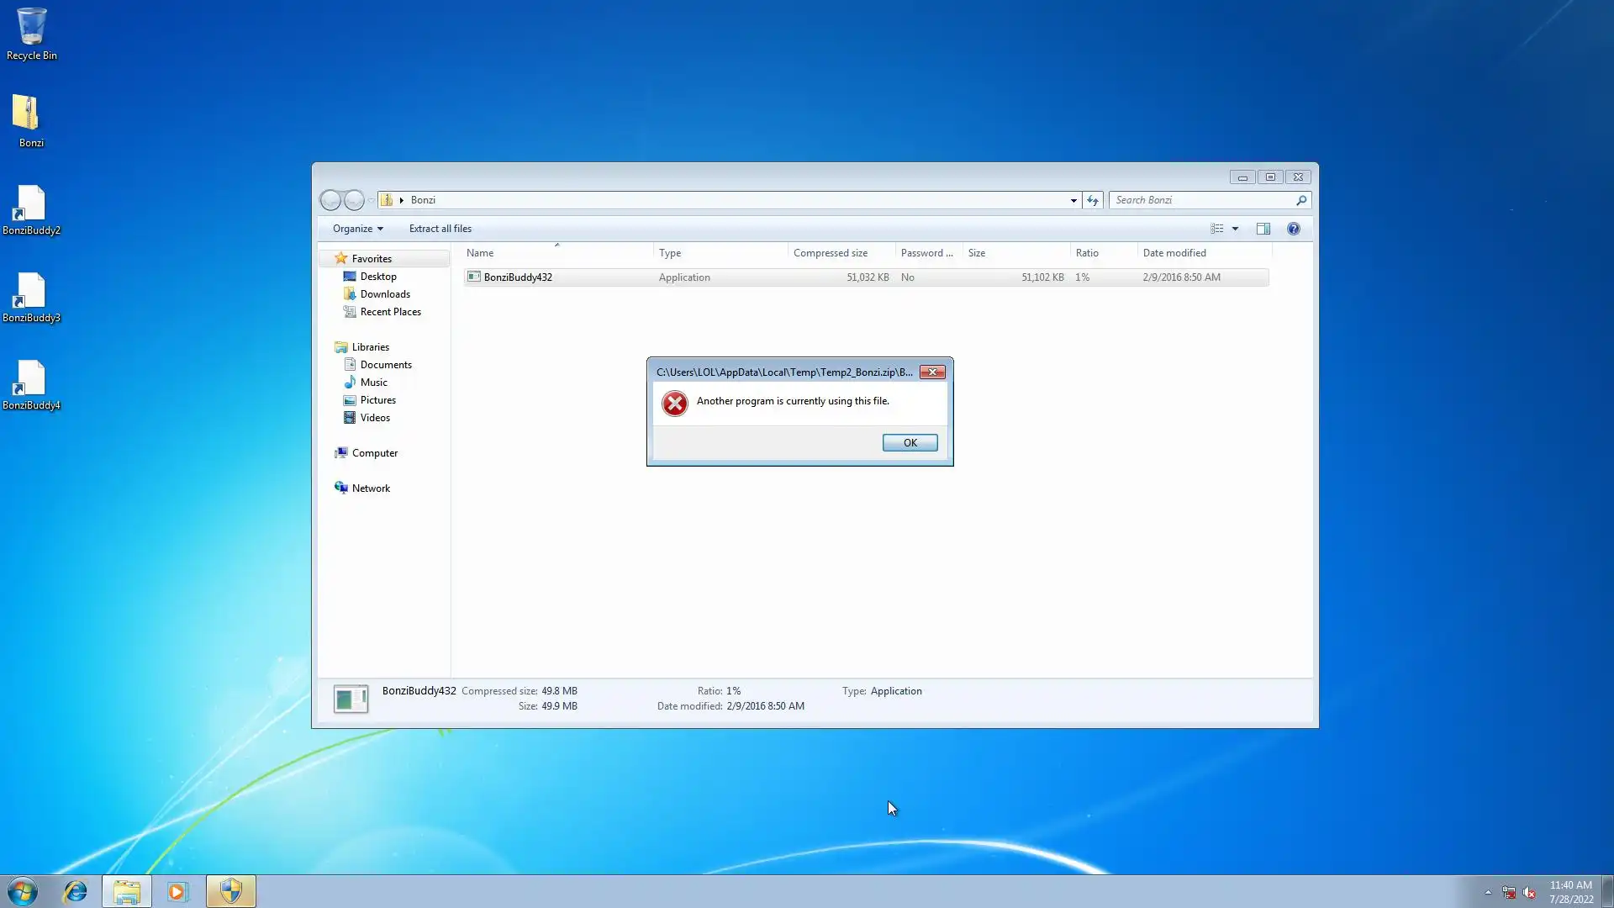Select BonziBuddy2 shortcut on desktop
The width and height of the screenshot is (1614, 908).
[x=31, y=209]
